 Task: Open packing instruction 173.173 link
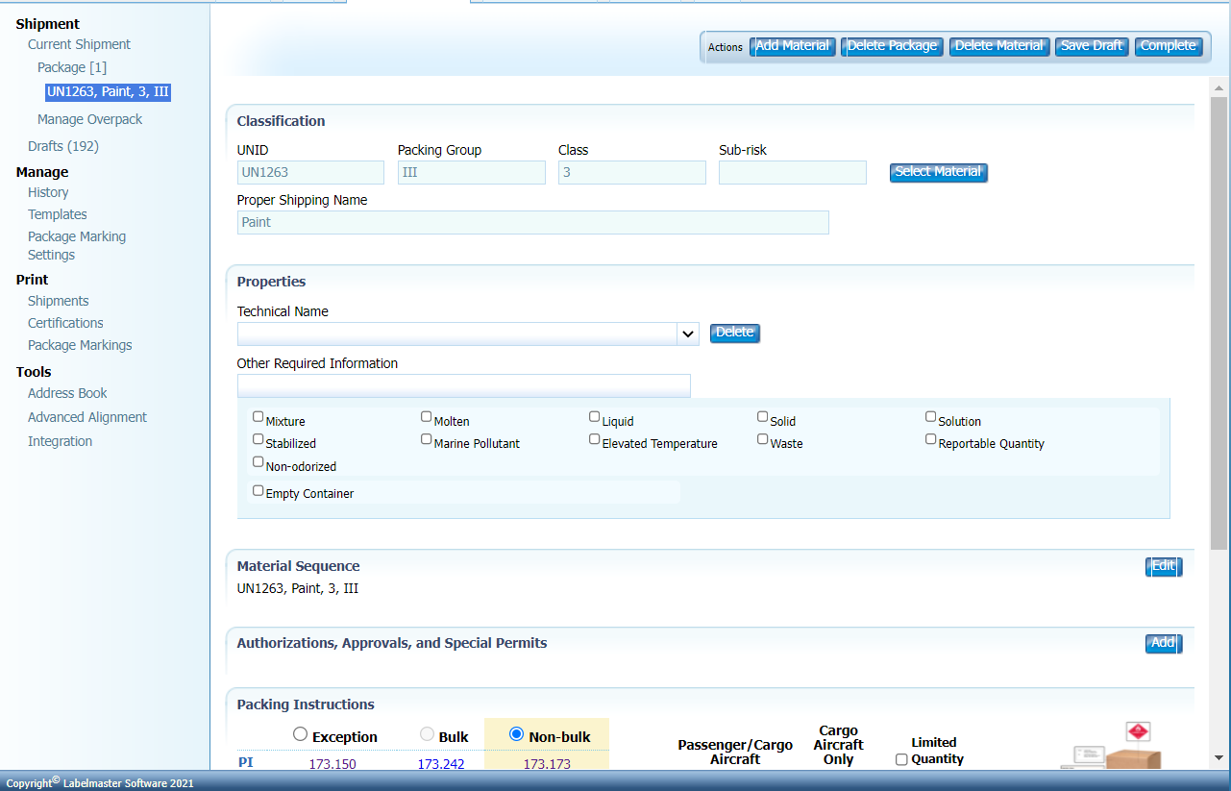[546, 763]
